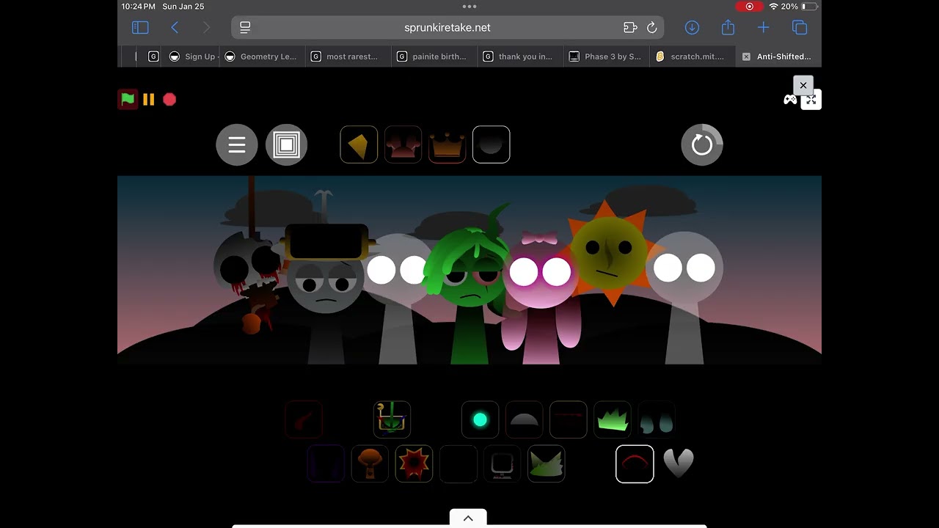The width and height of the screenshot is (939, 528).
Task: Pick the teal twin-drops sound icon
Action: pos(656,419)
